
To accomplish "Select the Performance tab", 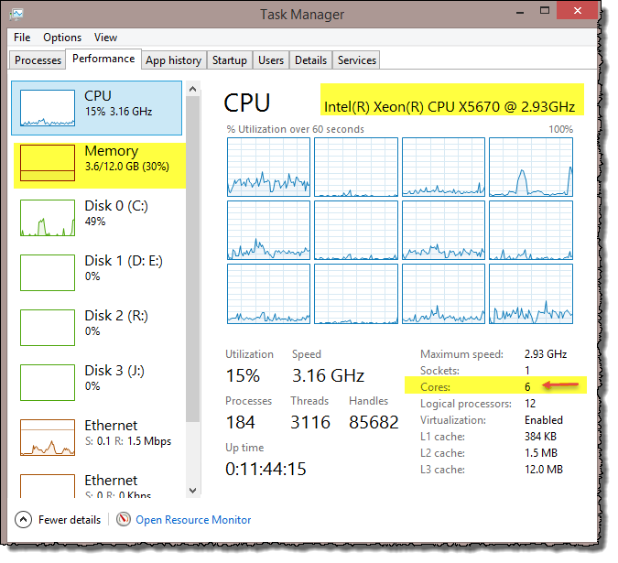I will pyautogui.click(x=103, y=60).
